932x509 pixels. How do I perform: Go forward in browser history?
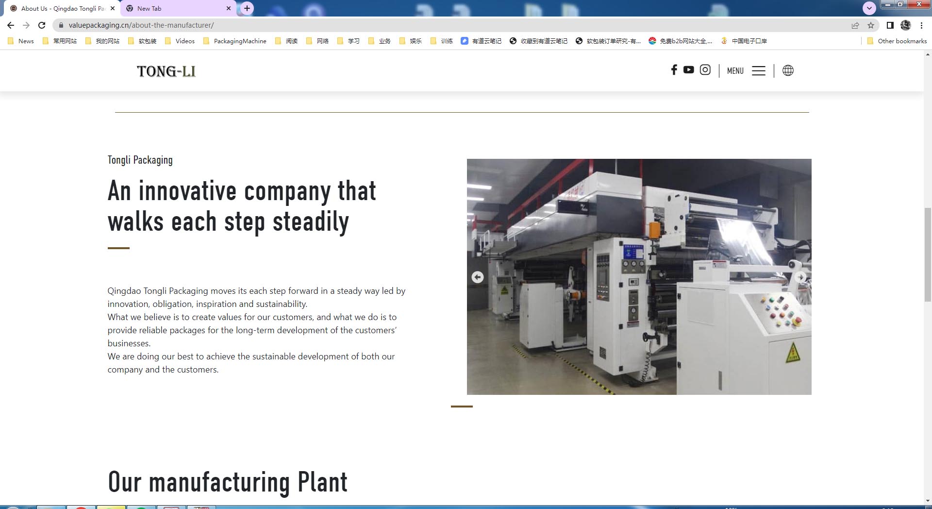26,25
